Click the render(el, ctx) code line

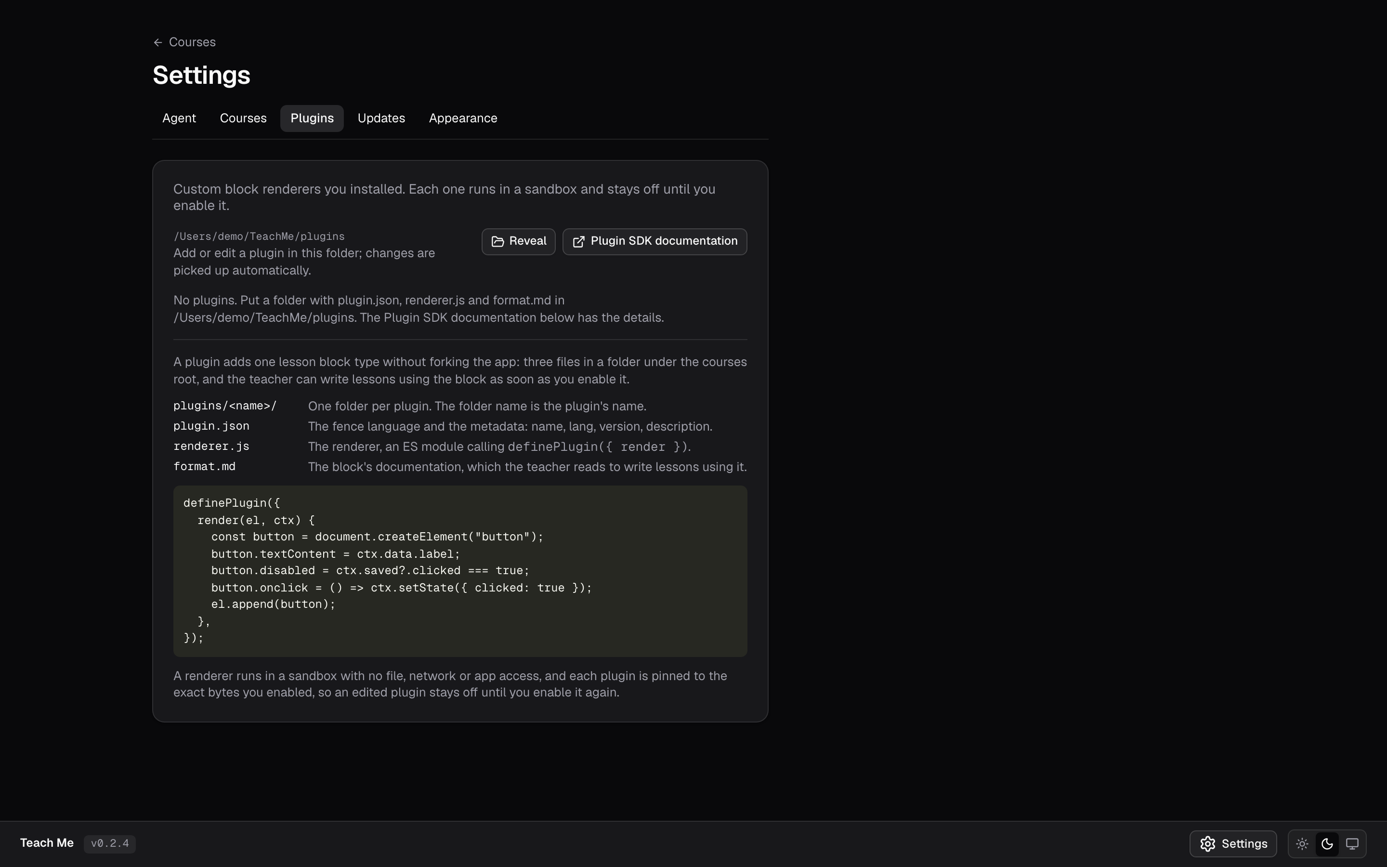click(x=256, y=520)
